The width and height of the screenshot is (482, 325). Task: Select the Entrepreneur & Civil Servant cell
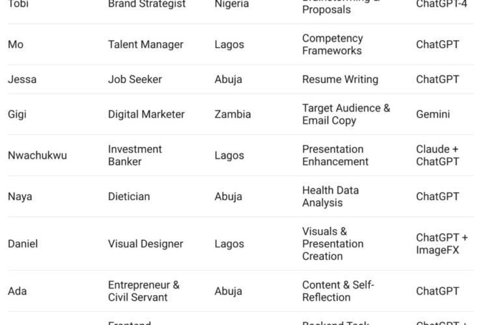pos(143,291)
